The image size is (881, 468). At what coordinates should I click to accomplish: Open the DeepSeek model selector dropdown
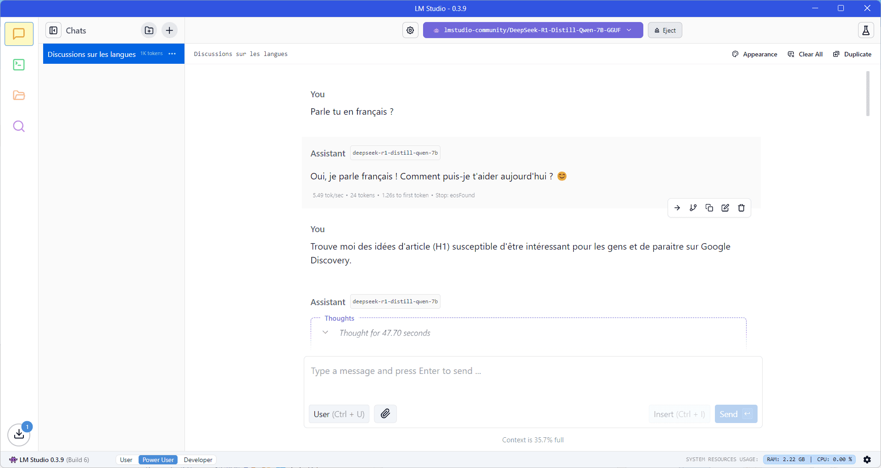coord(533,30)
